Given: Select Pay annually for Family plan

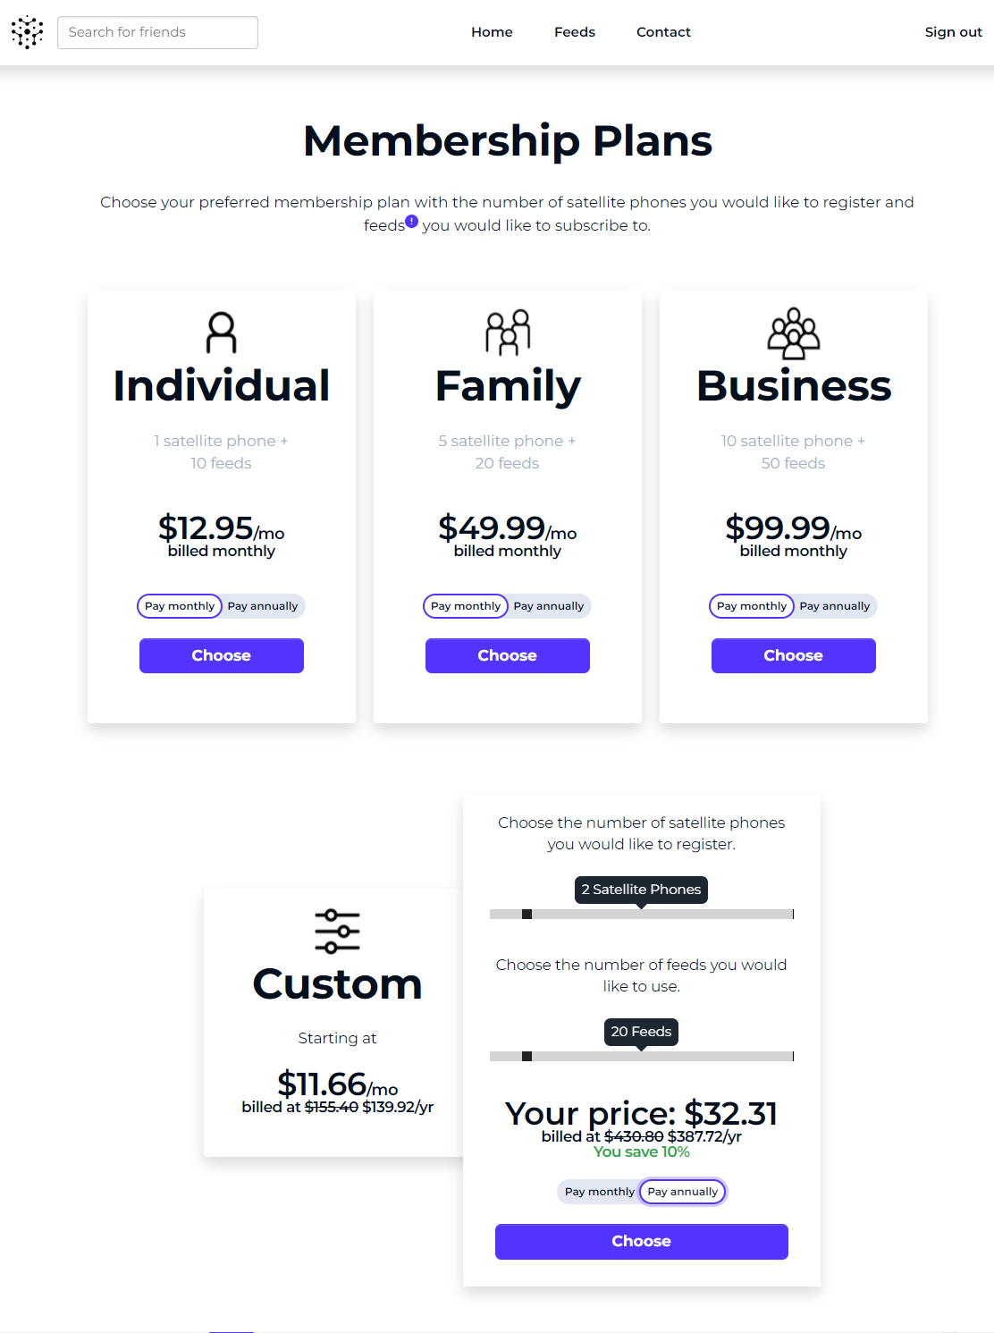Looking at the screenshot, I should click(549, 606).
